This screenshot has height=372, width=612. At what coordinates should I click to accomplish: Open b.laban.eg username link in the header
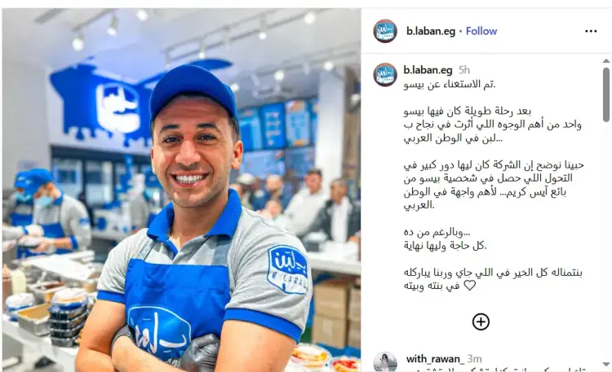coord(431,31)
